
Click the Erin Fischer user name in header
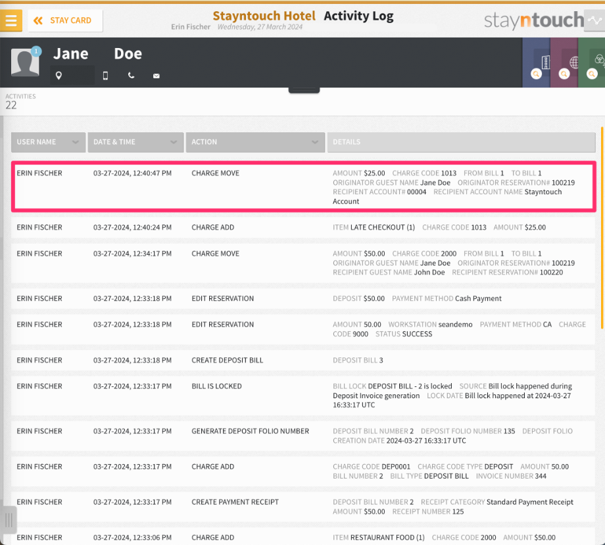coord(191,27)
